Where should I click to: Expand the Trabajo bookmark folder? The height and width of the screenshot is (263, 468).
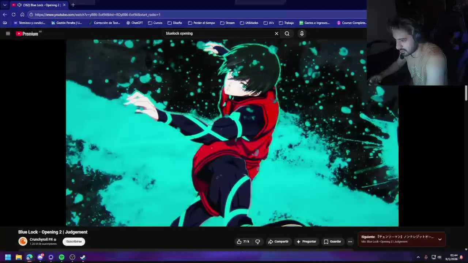coord(286,23)
